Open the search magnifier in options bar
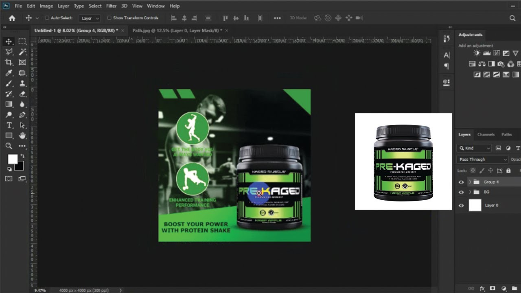521x293 pixels. coord(512,18)
